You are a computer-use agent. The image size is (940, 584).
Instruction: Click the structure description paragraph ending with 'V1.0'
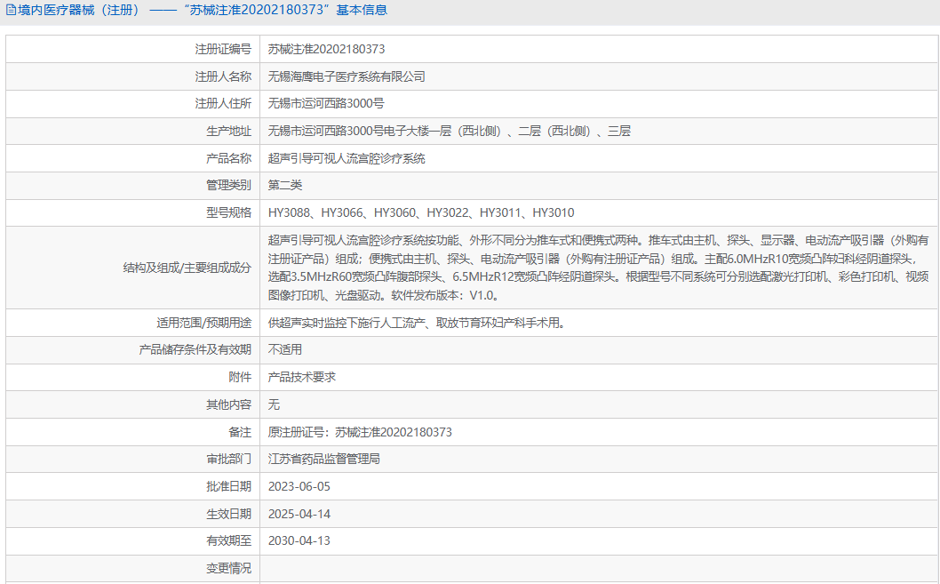pos(598,268)
